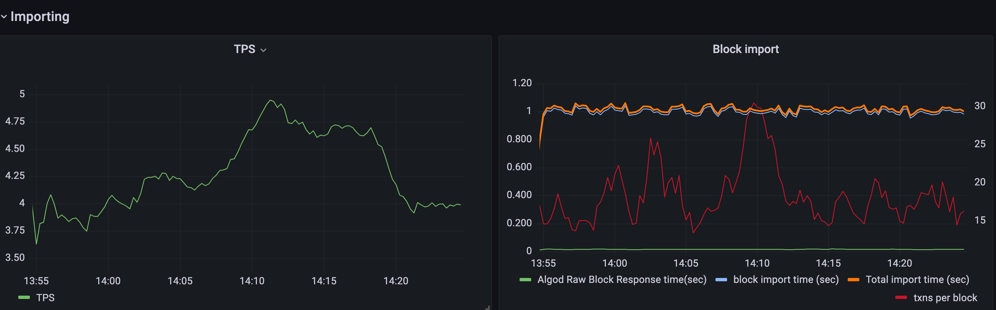Click the lowest TPS dip near 13:55

(36, 244)
